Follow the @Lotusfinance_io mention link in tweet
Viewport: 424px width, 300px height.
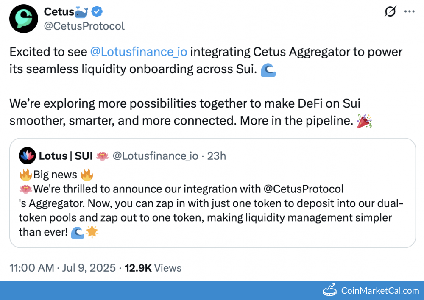point(139,52)
